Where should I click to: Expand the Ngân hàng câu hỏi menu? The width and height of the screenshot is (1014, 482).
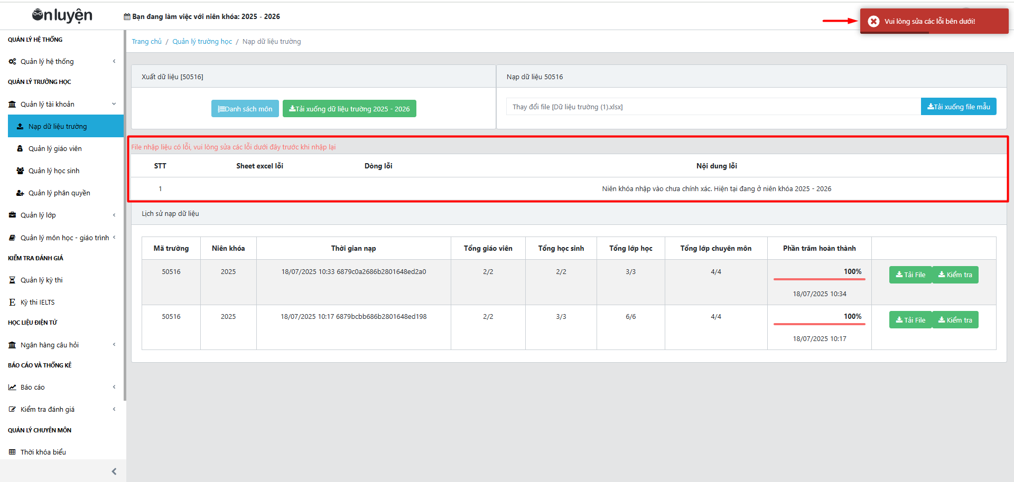[x=114, y=345]
